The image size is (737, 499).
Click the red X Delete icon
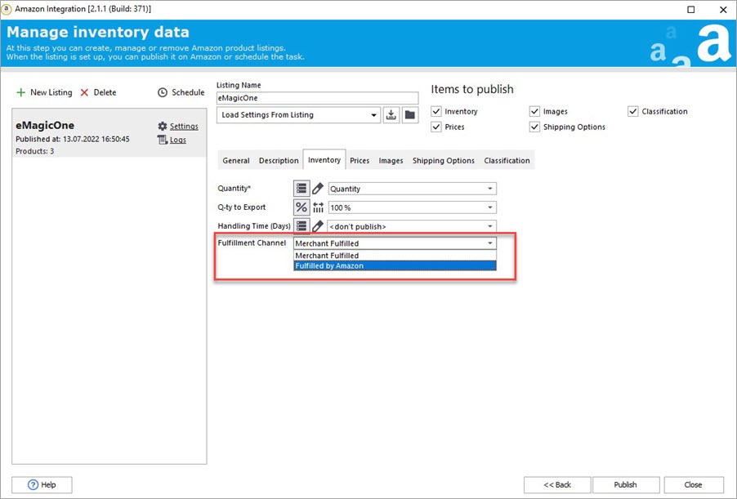click(85, 92)
